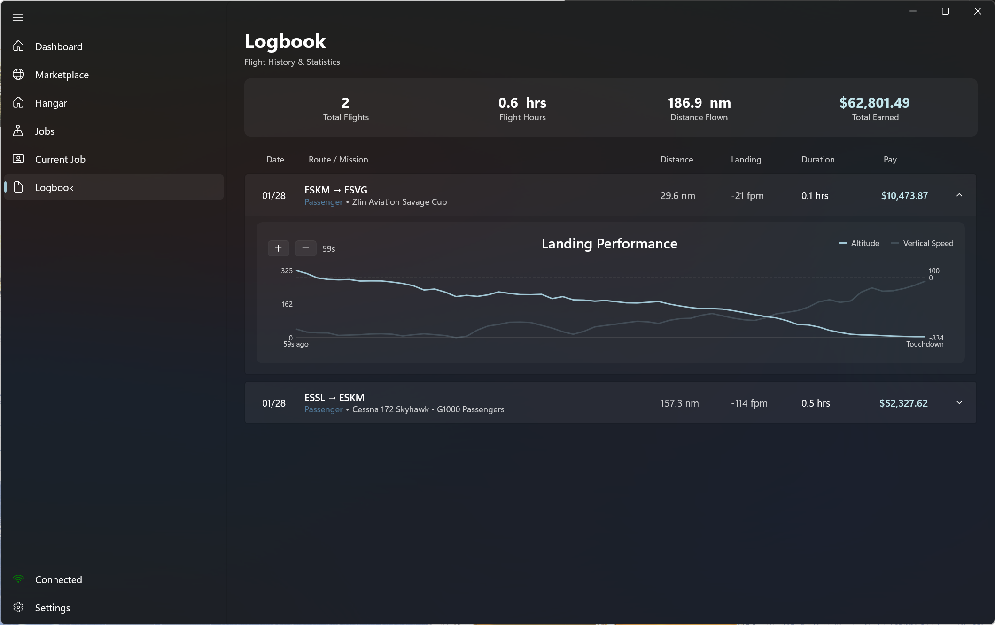Toggle the Altitude series in the chart legend
The width and height of the screenshot is (995, 625).
click(860, 243)
